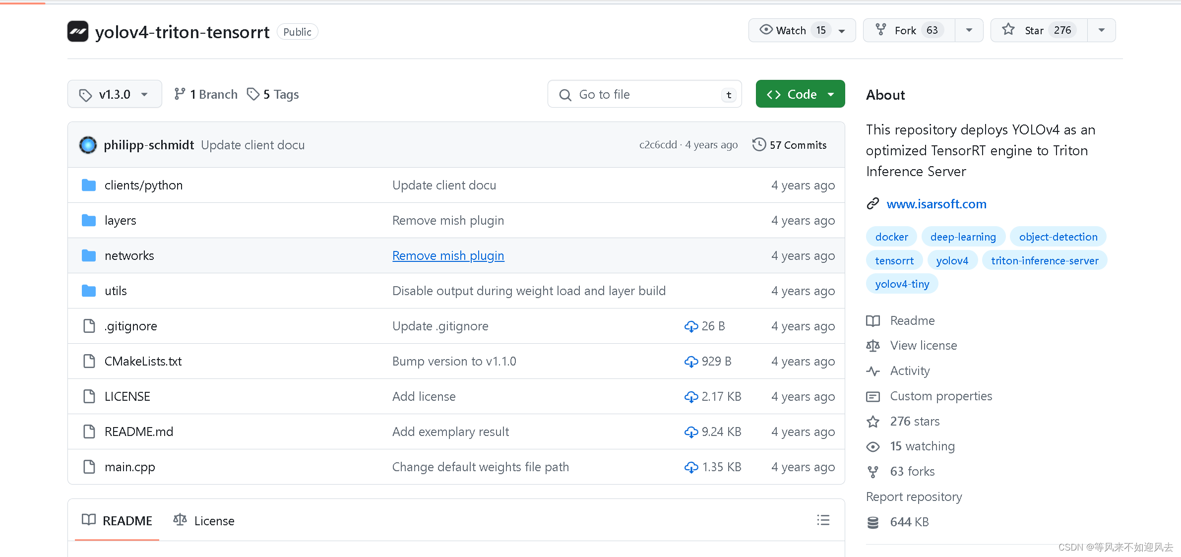Select the tensorrt topic tag

894,260
